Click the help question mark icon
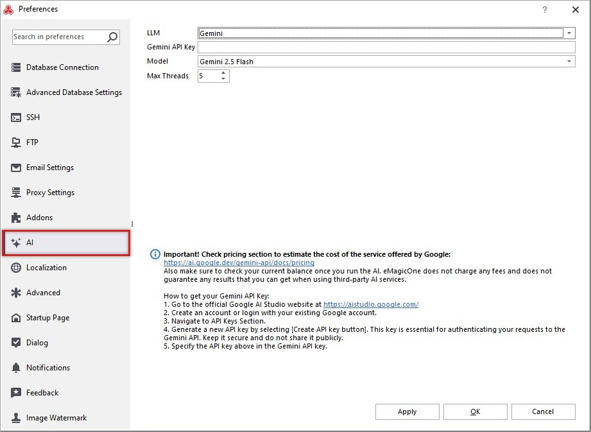 tap(545, 10)
